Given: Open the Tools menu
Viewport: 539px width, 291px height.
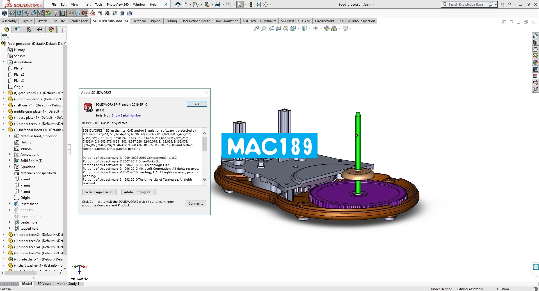Looking at the screenshot, I should 98,4.
